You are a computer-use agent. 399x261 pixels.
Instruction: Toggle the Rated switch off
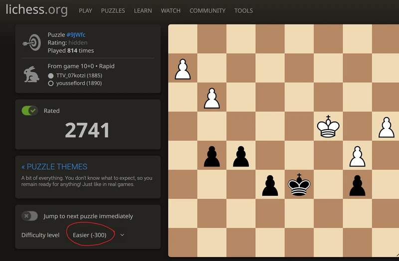click(x=30, y=111)
